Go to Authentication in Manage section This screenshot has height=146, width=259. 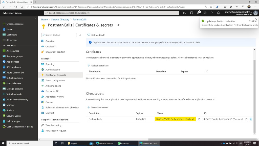pyautogui.click(x=52, y=70)
